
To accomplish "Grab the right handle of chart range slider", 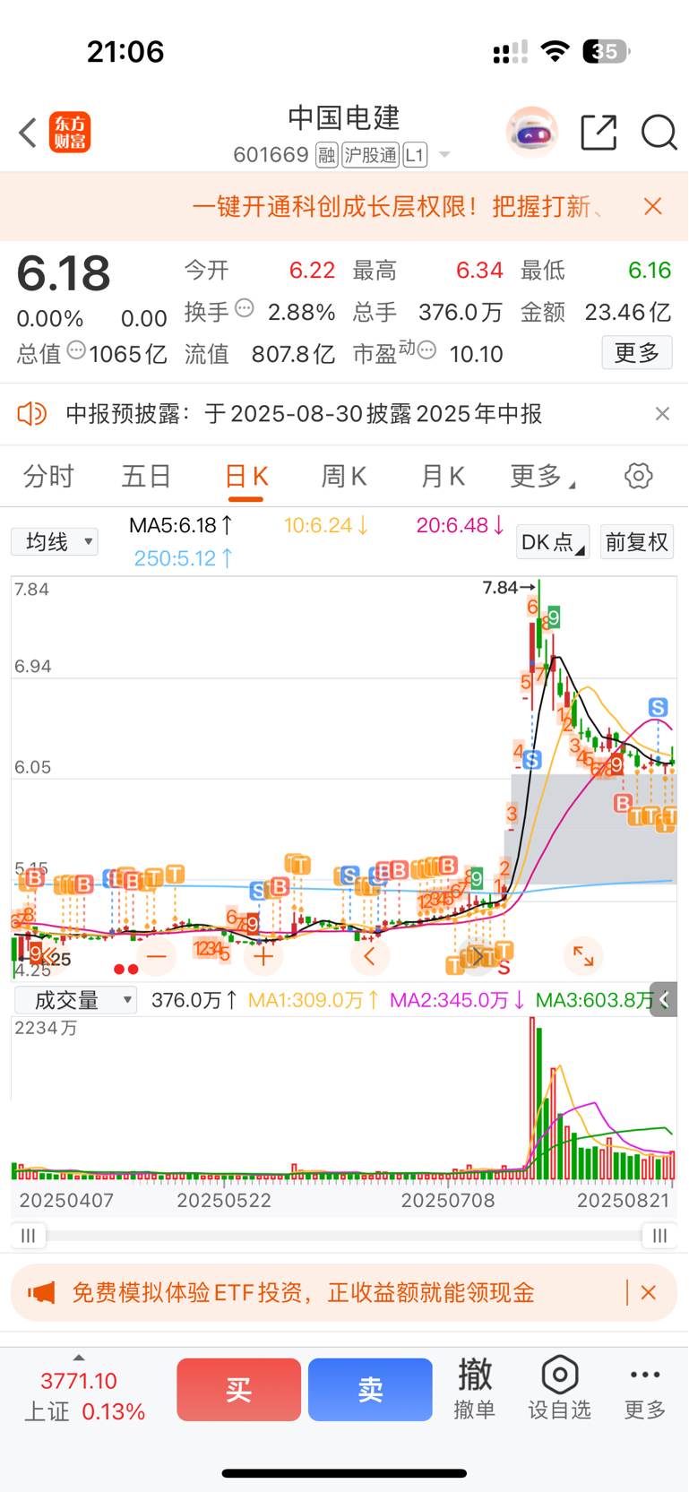I will tap(659, 1236).
